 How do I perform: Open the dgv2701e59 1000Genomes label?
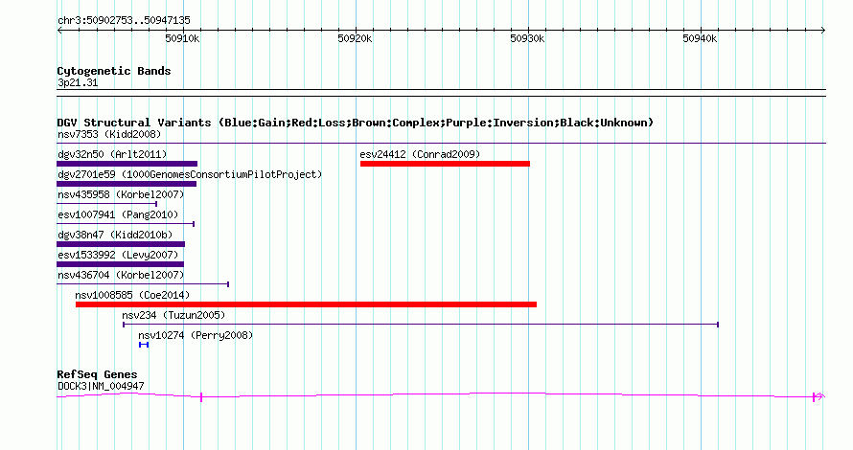tap(190, 174)
